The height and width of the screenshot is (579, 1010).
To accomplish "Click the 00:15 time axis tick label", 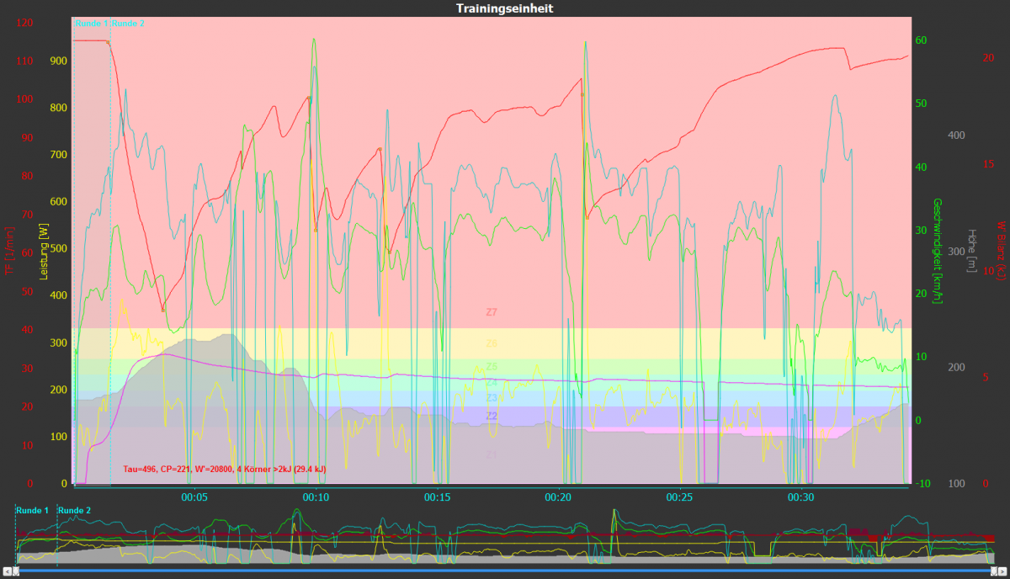I will 437,497.
